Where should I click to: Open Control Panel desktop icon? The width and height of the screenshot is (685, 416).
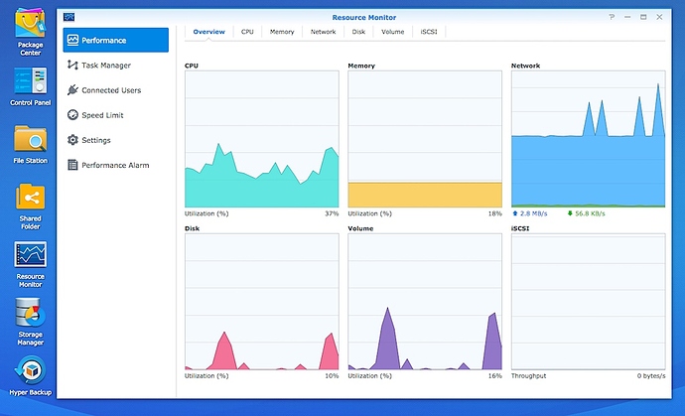tap(30, 86)
